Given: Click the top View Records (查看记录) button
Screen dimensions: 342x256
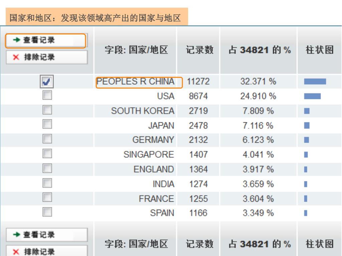Looking at the screenshot, I should coord(46,40).
